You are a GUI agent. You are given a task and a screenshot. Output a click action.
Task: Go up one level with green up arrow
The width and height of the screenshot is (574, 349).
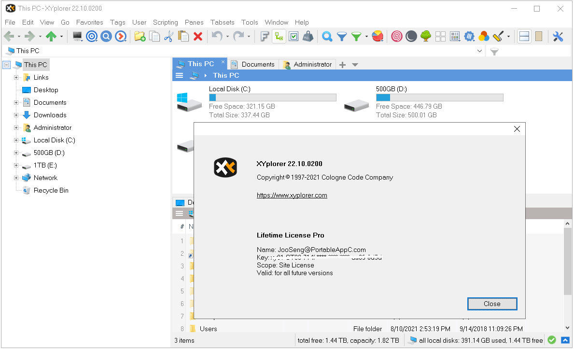point(51,36)
